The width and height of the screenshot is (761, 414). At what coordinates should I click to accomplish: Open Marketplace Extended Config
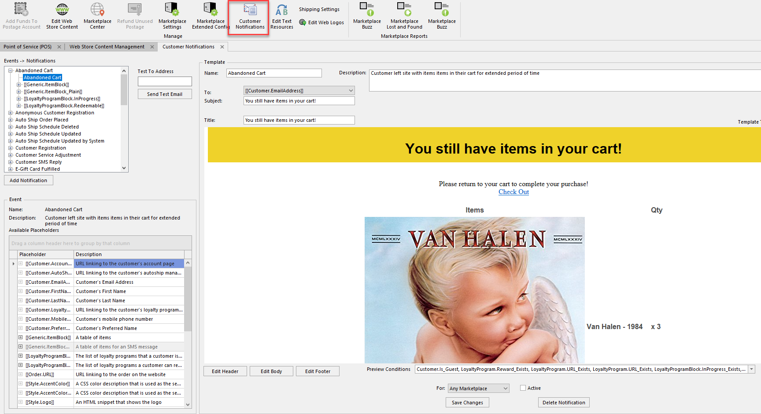[211, 16]
